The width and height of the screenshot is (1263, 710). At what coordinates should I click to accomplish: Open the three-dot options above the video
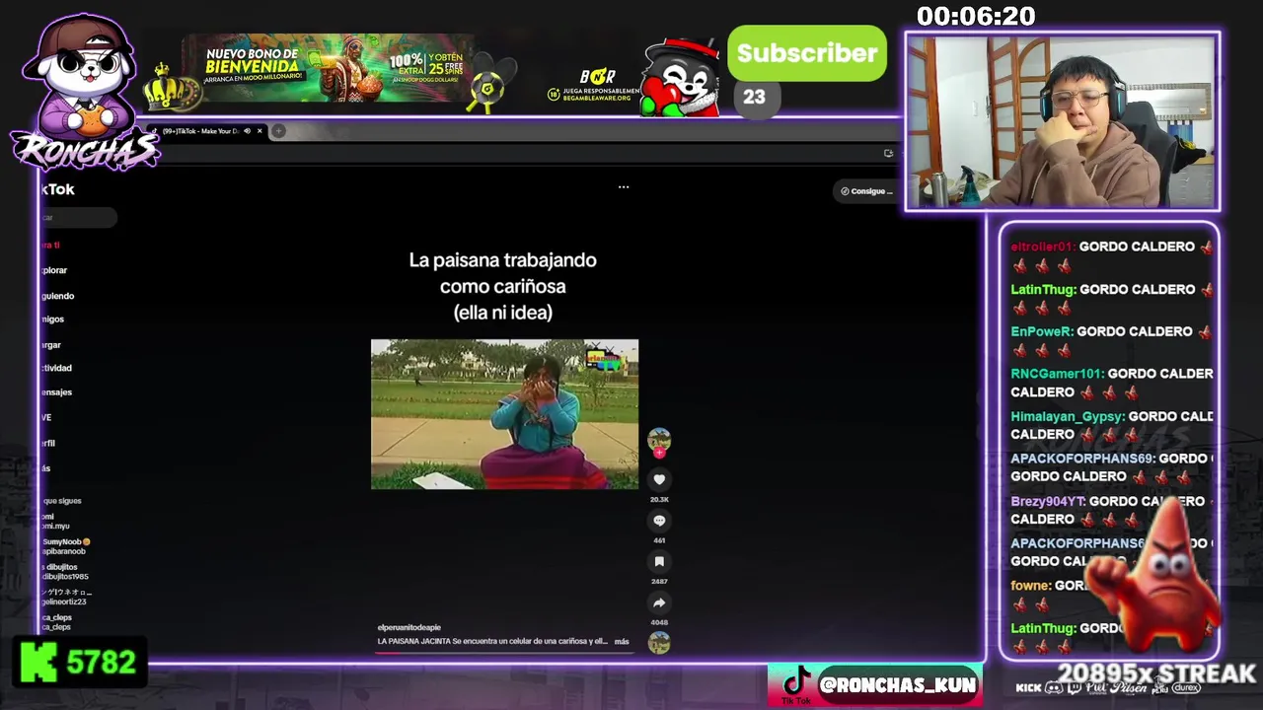coord(624,186)
